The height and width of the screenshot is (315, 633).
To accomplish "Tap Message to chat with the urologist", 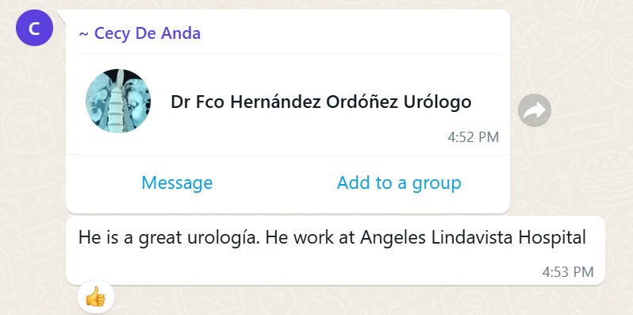I will [177, 182].
